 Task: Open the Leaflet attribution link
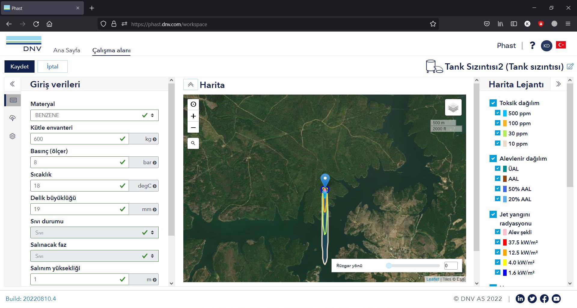(433, 279)
